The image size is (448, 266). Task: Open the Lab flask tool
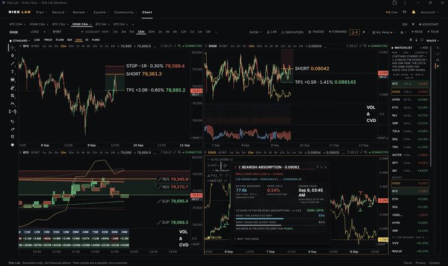coord(271,32)
